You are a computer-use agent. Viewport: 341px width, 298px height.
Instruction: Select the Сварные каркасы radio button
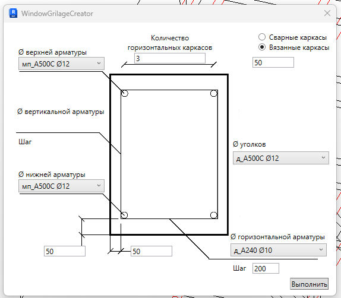[x=262, y=37]
